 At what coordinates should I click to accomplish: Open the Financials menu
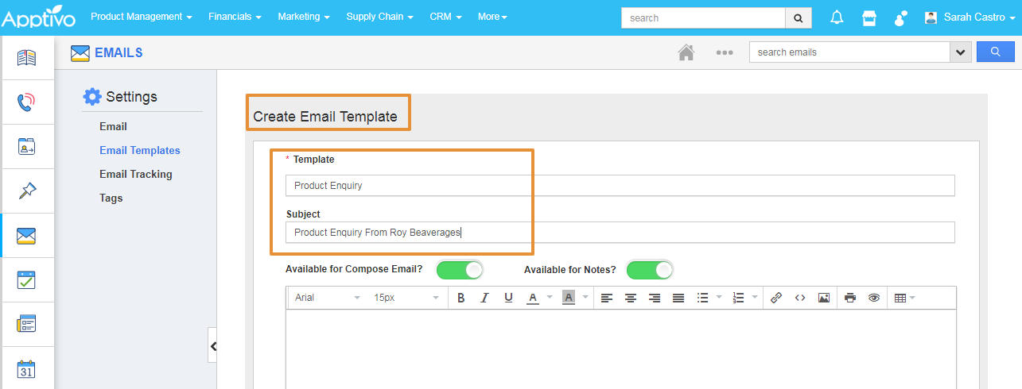235,17
